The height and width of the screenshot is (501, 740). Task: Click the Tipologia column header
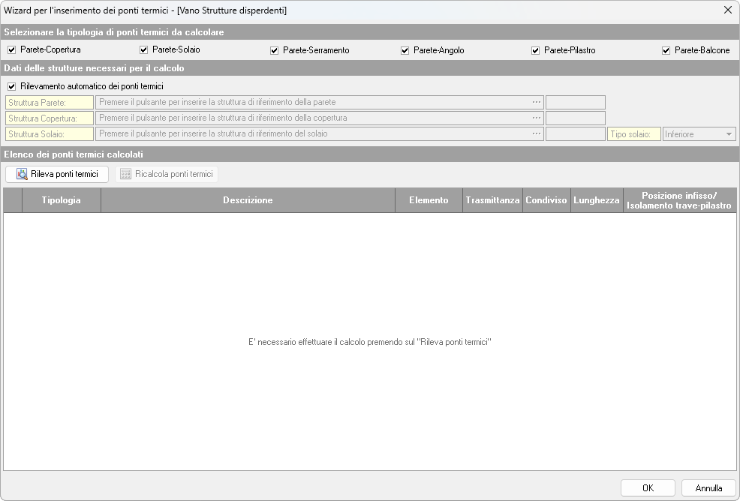pyautogui.click(x=61, y=200)
